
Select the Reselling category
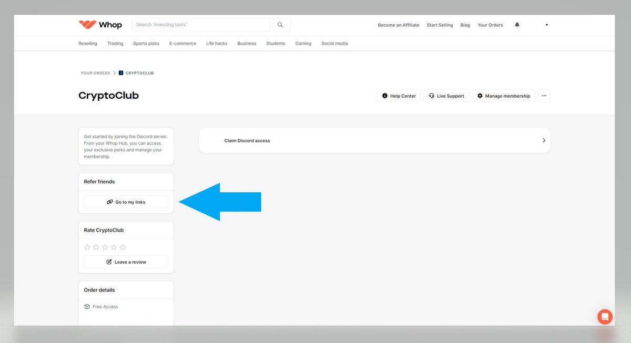88,44
